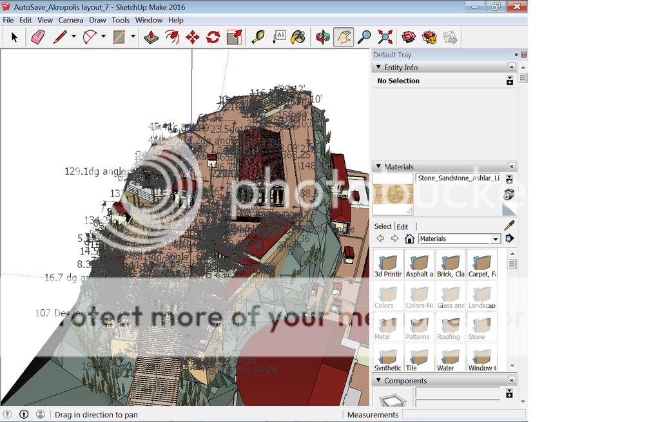Image resolution: width=660 pixels, height=422 pixels.
Task: Open the View menu
Action: click(x=45, y=20)
